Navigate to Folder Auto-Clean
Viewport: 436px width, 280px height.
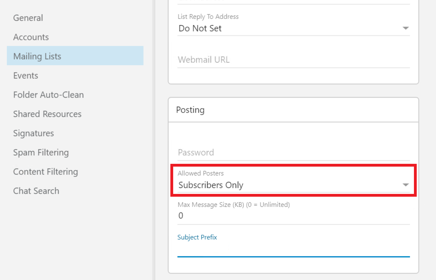tap(49, 95)
